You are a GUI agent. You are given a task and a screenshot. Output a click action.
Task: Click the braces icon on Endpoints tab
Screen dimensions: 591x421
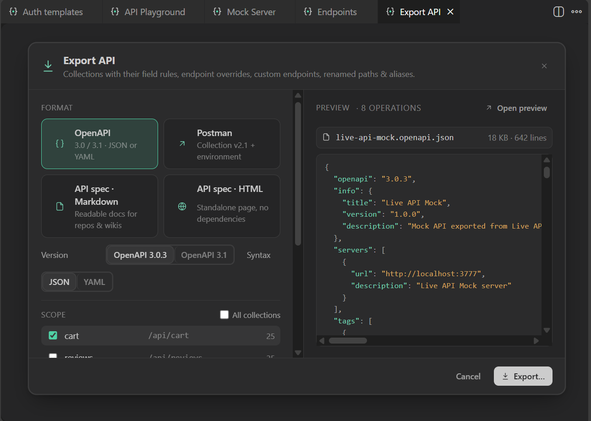[308, 12]
